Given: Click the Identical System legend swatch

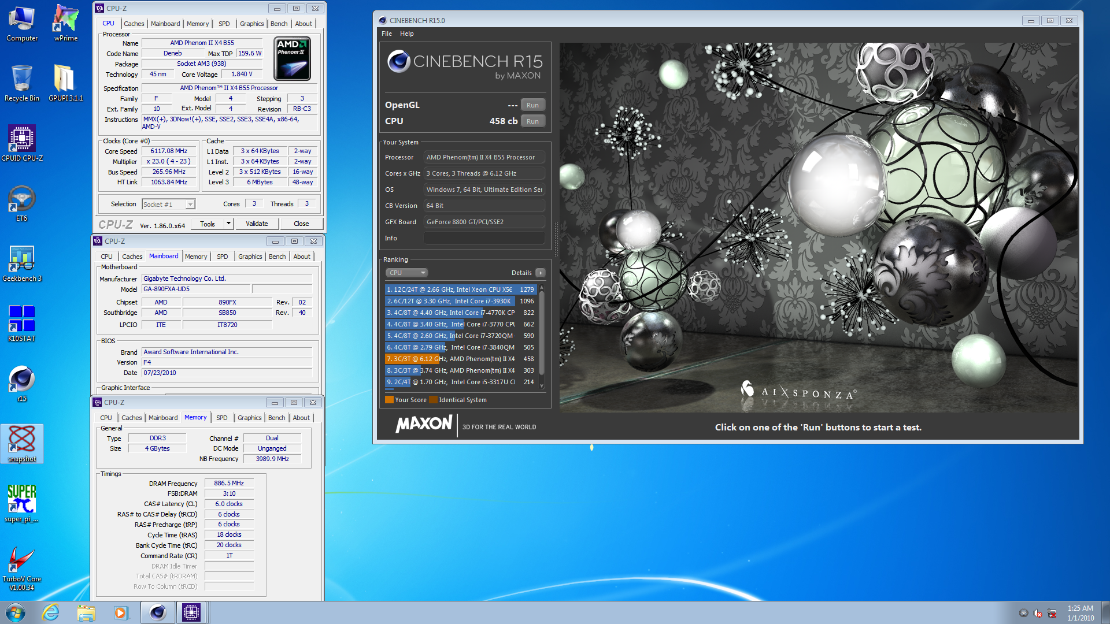Looking at the screenshot, I should point(433,400).
